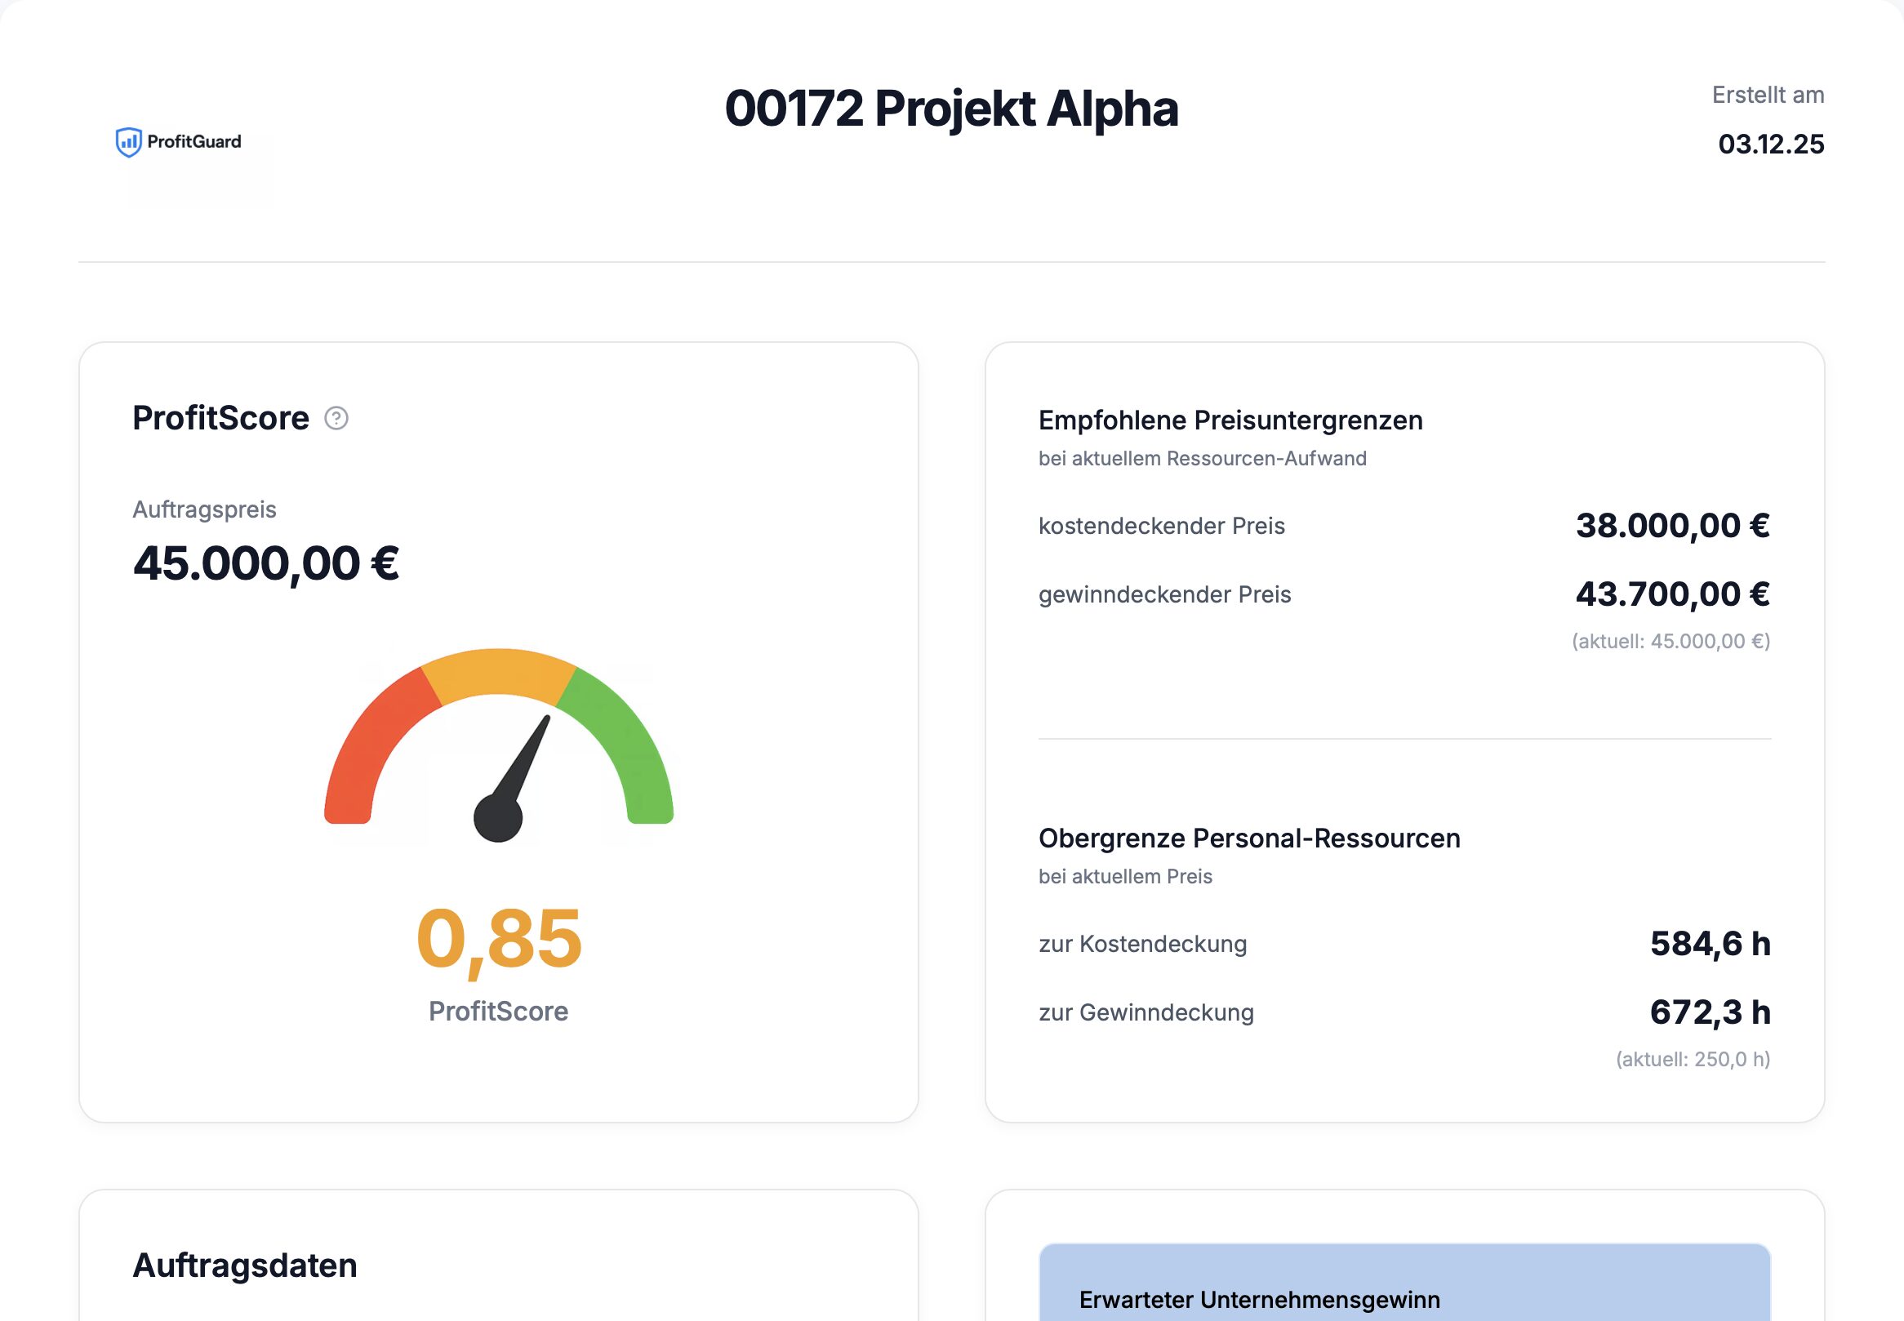
Task: Click the creation date 03.12.25
Action: (x=1771, y=144)
